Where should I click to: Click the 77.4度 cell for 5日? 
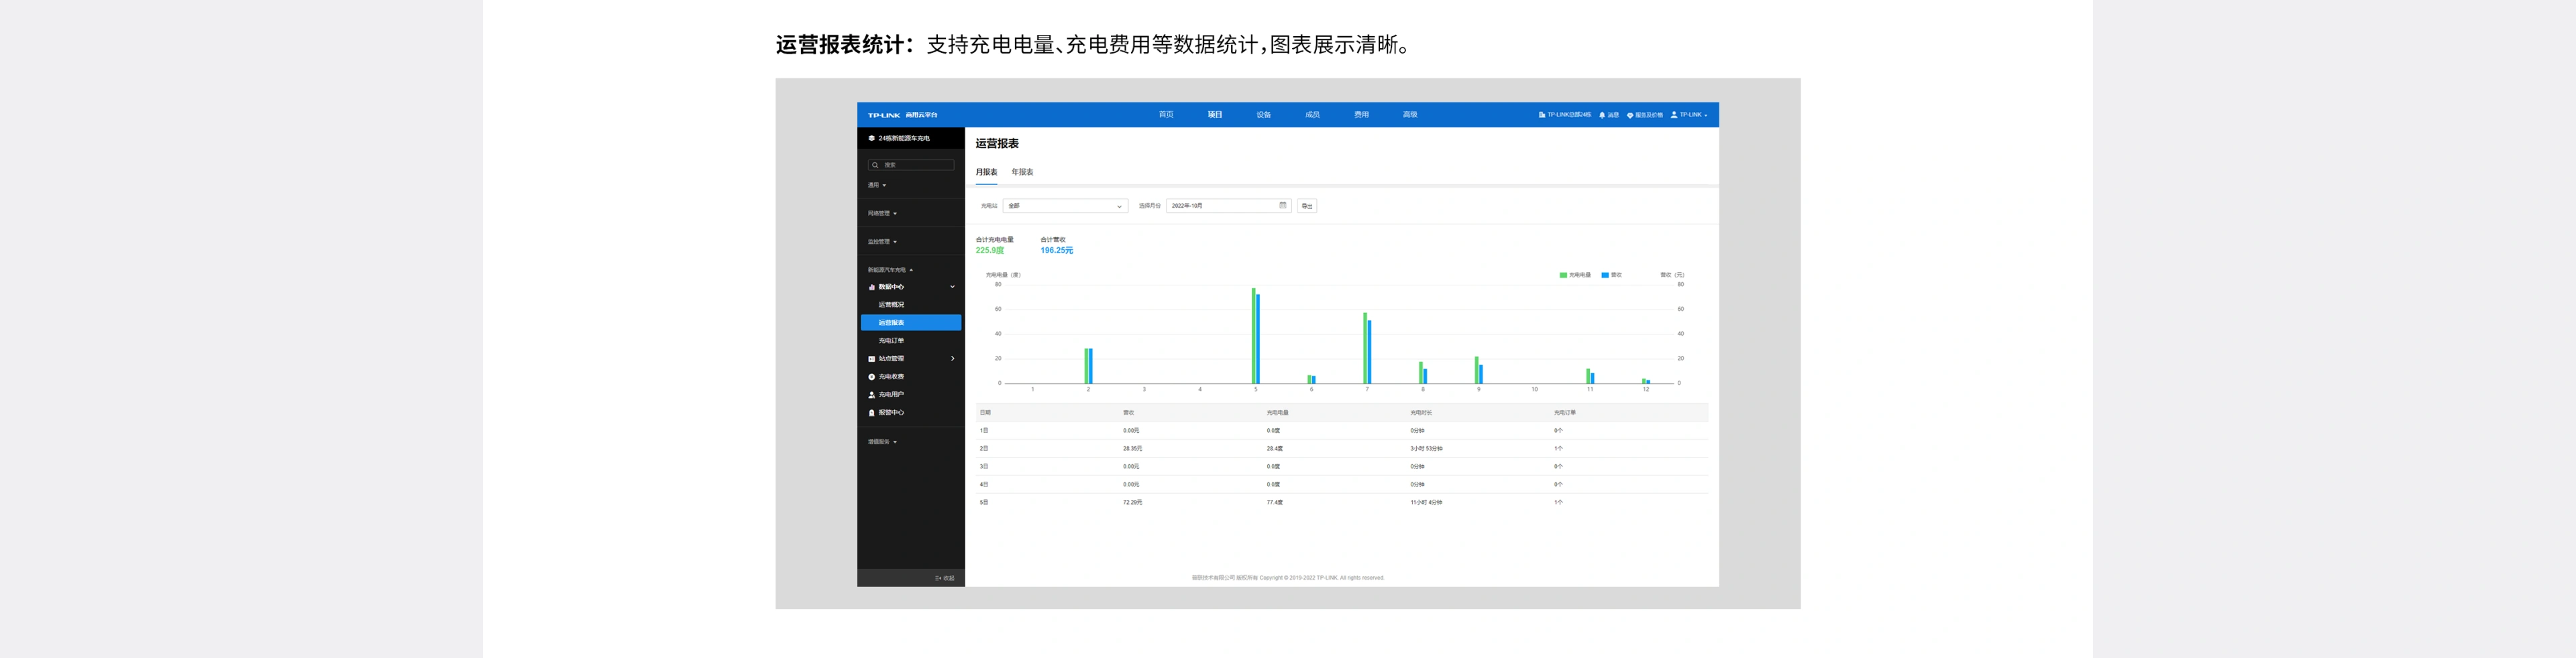pyautogui.click(x=1275, y=503)
